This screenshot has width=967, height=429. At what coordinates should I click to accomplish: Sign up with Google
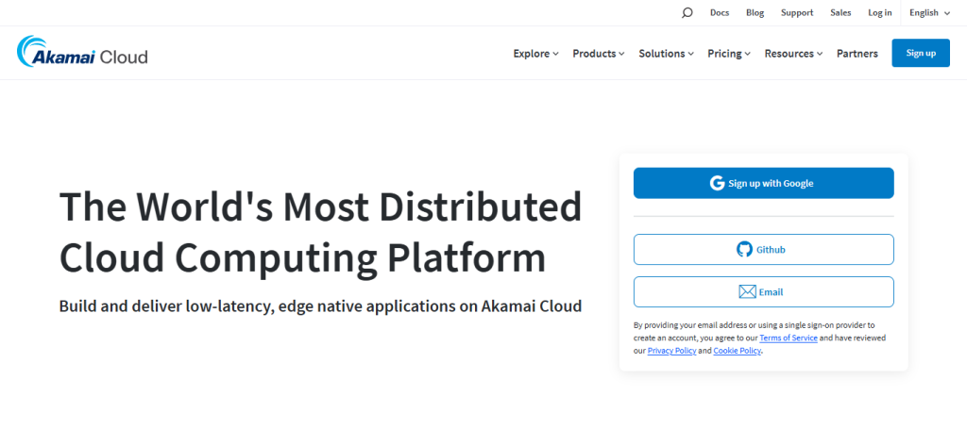point(763,183)
